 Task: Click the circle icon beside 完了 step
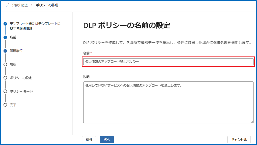pyautogui.click(x=5, y=105)
